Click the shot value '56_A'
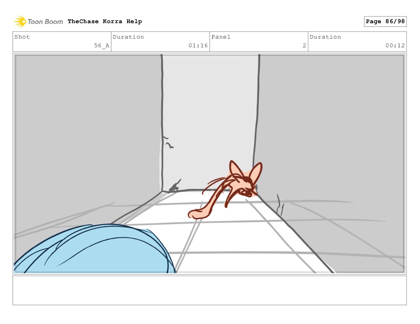The height and width of the screenshot is (324, 420). [x=102, y=45]
